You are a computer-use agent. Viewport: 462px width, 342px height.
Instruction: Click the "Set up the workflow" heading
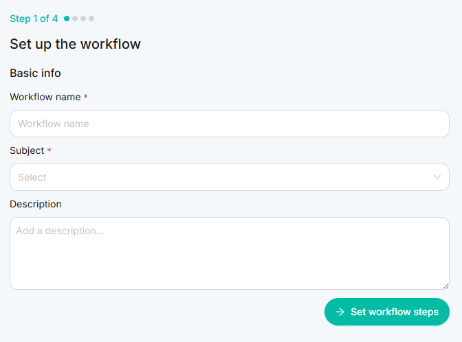pos(75,44)
